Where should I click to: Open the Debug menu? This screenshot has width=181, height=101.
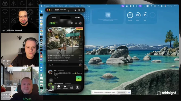point(77,6)
